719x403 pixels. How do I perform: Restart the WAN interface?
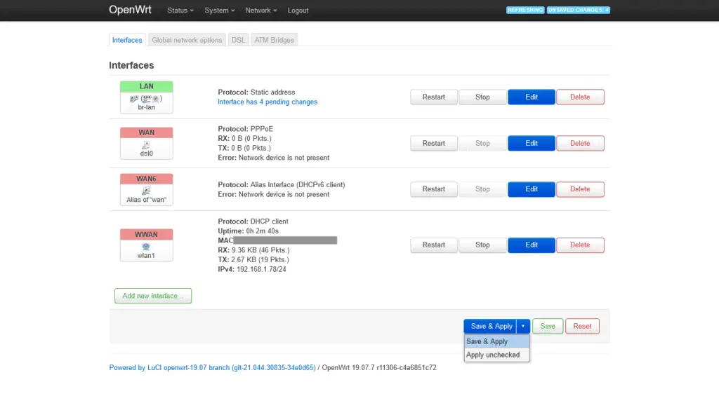tap(434, 144)
